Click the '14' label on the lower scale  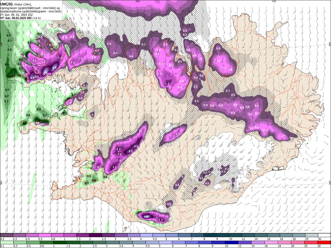pyautogui.click(x=253, y=246)
